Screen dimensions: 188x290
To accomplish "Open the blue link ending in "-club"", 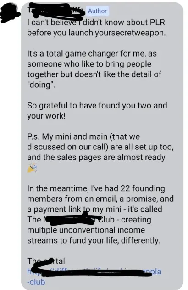I will (94, 277).
